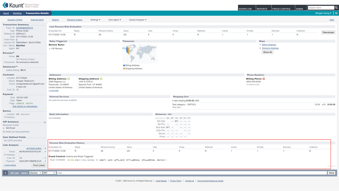339x191 pixels.
Task: Open the VIP Summary gear icon
Action: (x=45, y=122)
